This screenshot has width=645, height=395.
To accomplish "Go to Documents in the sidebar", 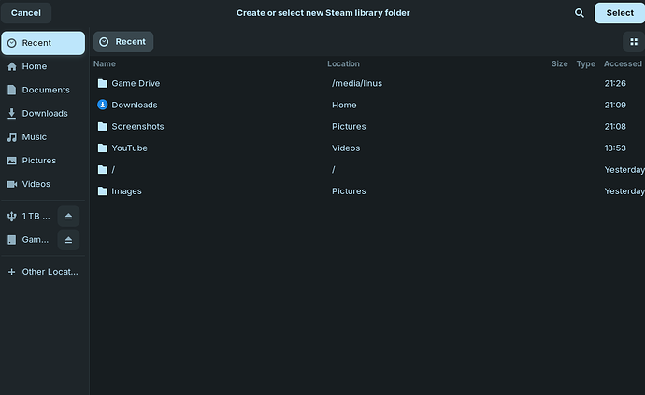I will point(46,91).
